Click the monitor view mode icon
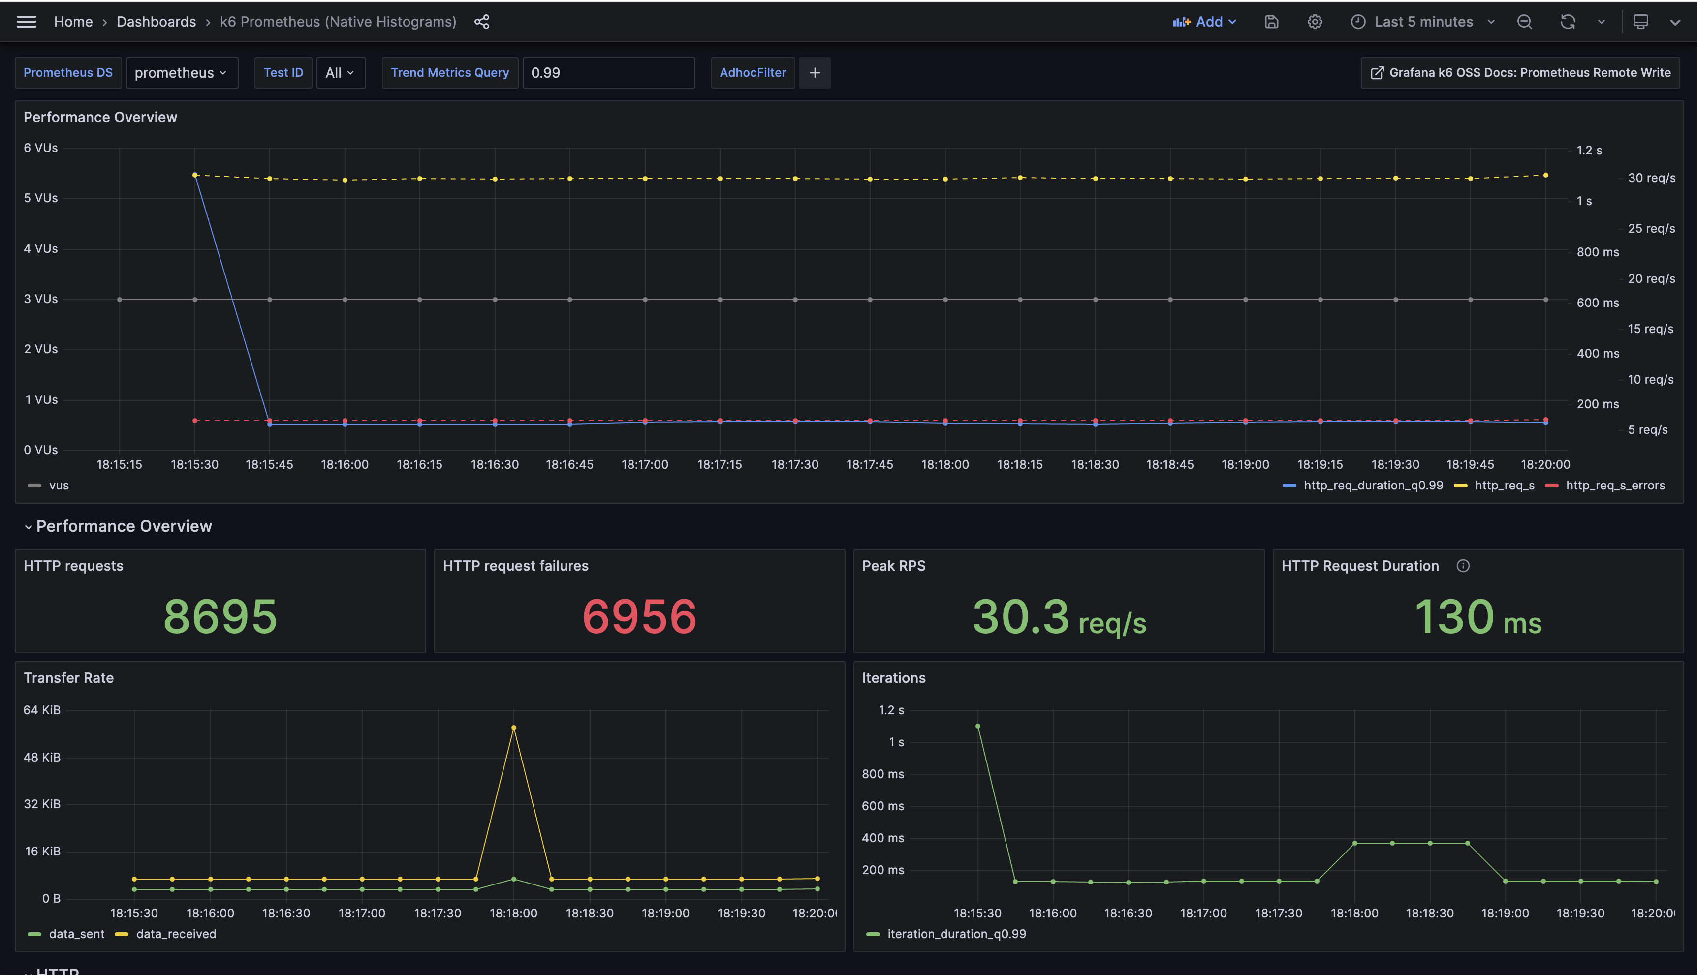 [x=1640, y=22]
